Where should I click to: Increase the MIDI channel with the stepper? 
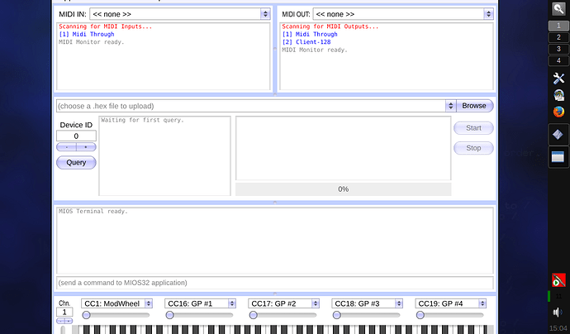[x=69, y=321]
